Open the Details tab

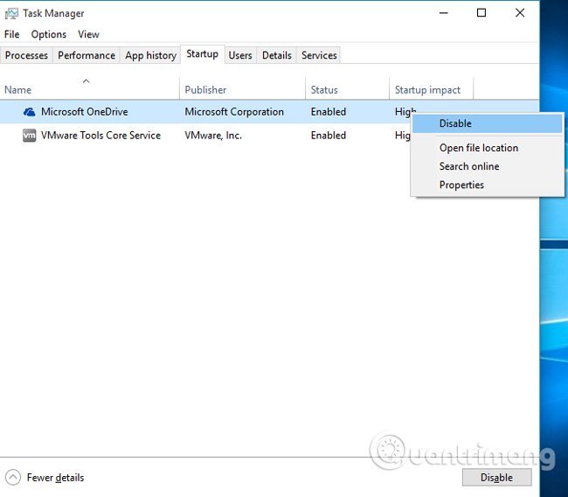point(277,55)
